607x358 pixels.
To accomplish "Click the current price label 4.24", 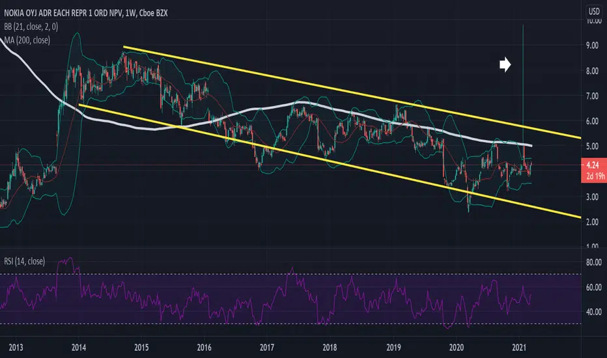I will [593, 165].
